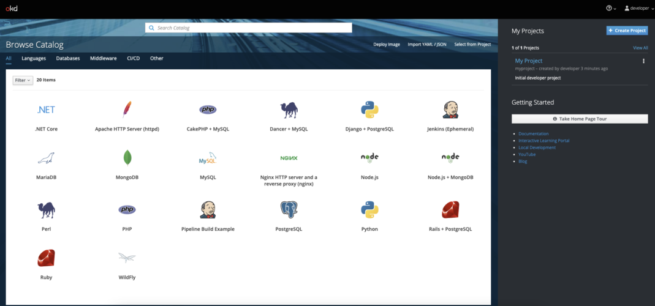Expand the Filter dropdown

23,80
